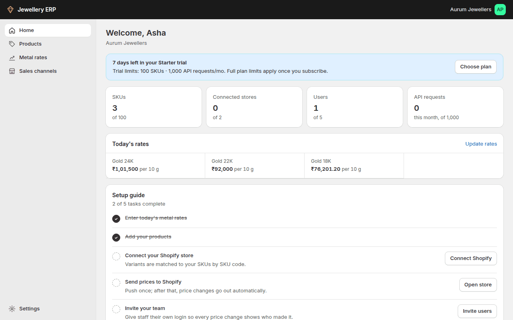This screenshot has height=320, width=513.
Task: Toggle the Invite your team task circle
Action: coord(116,309)
